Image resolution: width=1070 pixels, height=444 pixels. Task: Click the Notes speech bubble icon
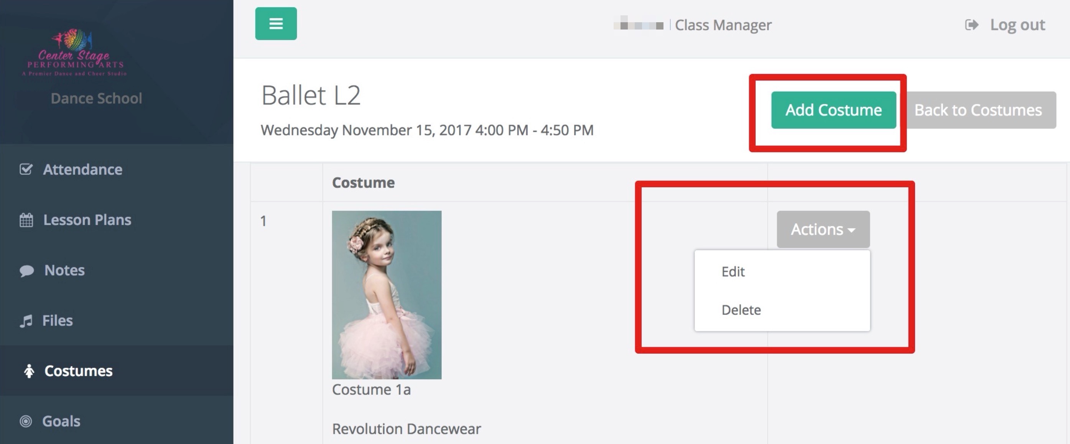[26, 271]
